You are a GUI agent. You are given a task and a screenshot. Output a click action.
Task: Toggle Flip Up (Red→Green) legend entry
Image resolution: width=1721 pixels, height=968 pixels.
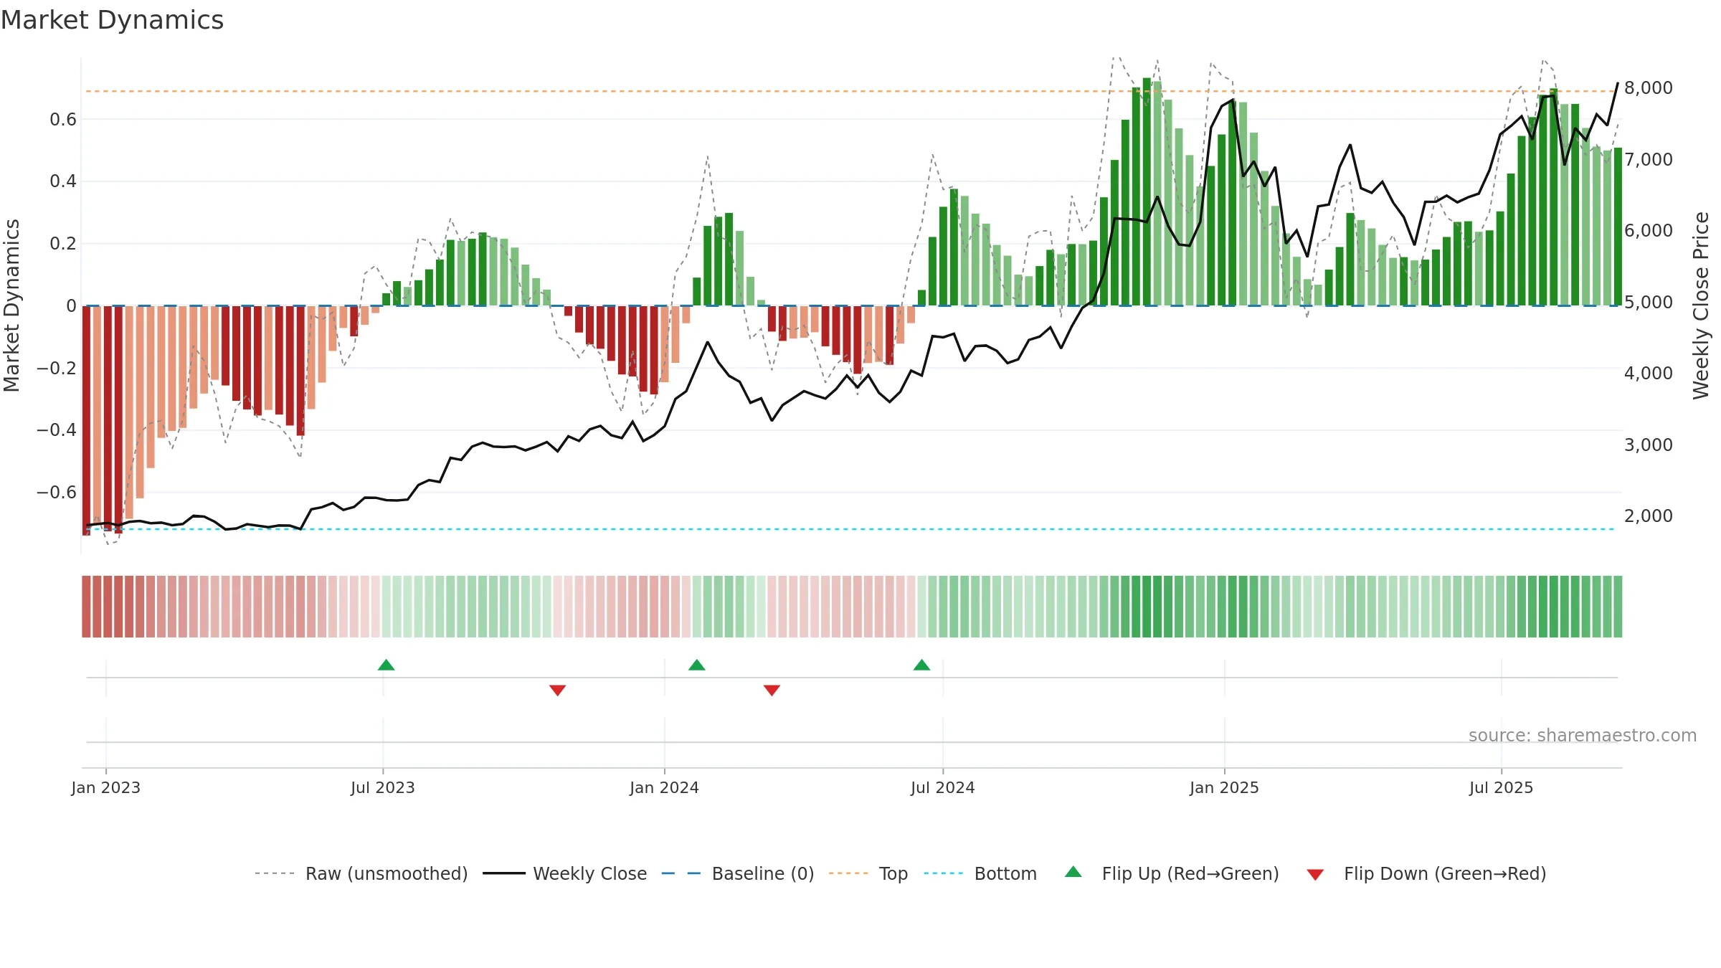[x=1172, y=873]
